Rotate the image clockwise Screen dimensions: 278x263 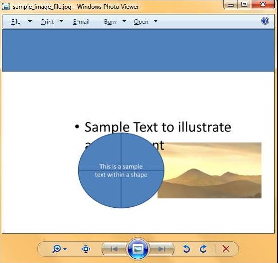203,249
